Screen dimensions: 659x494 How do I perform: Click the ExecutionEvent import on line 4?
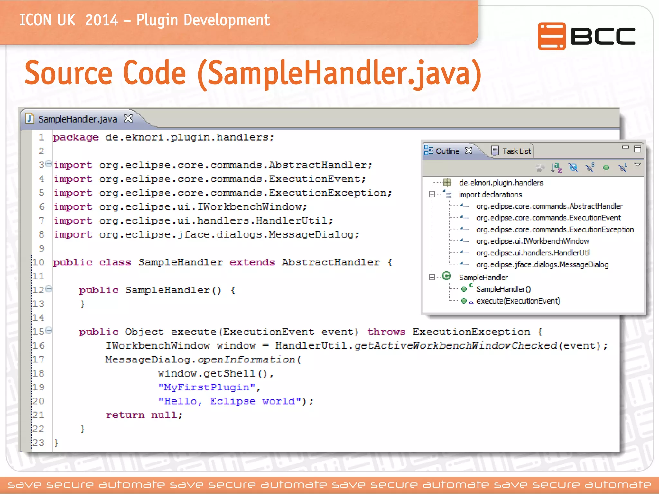pos(209,179)
